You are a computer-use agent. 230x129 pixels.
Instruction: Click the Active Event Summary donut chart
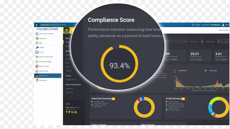tap(144, 107)
